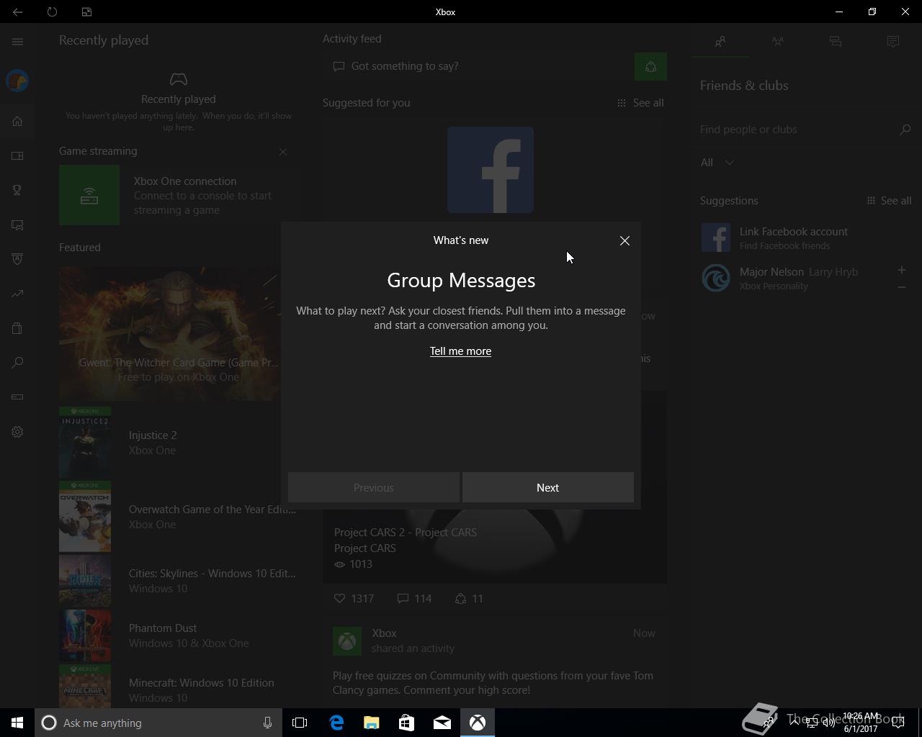Open Trending icon in sidebar

tap(17, 294)
